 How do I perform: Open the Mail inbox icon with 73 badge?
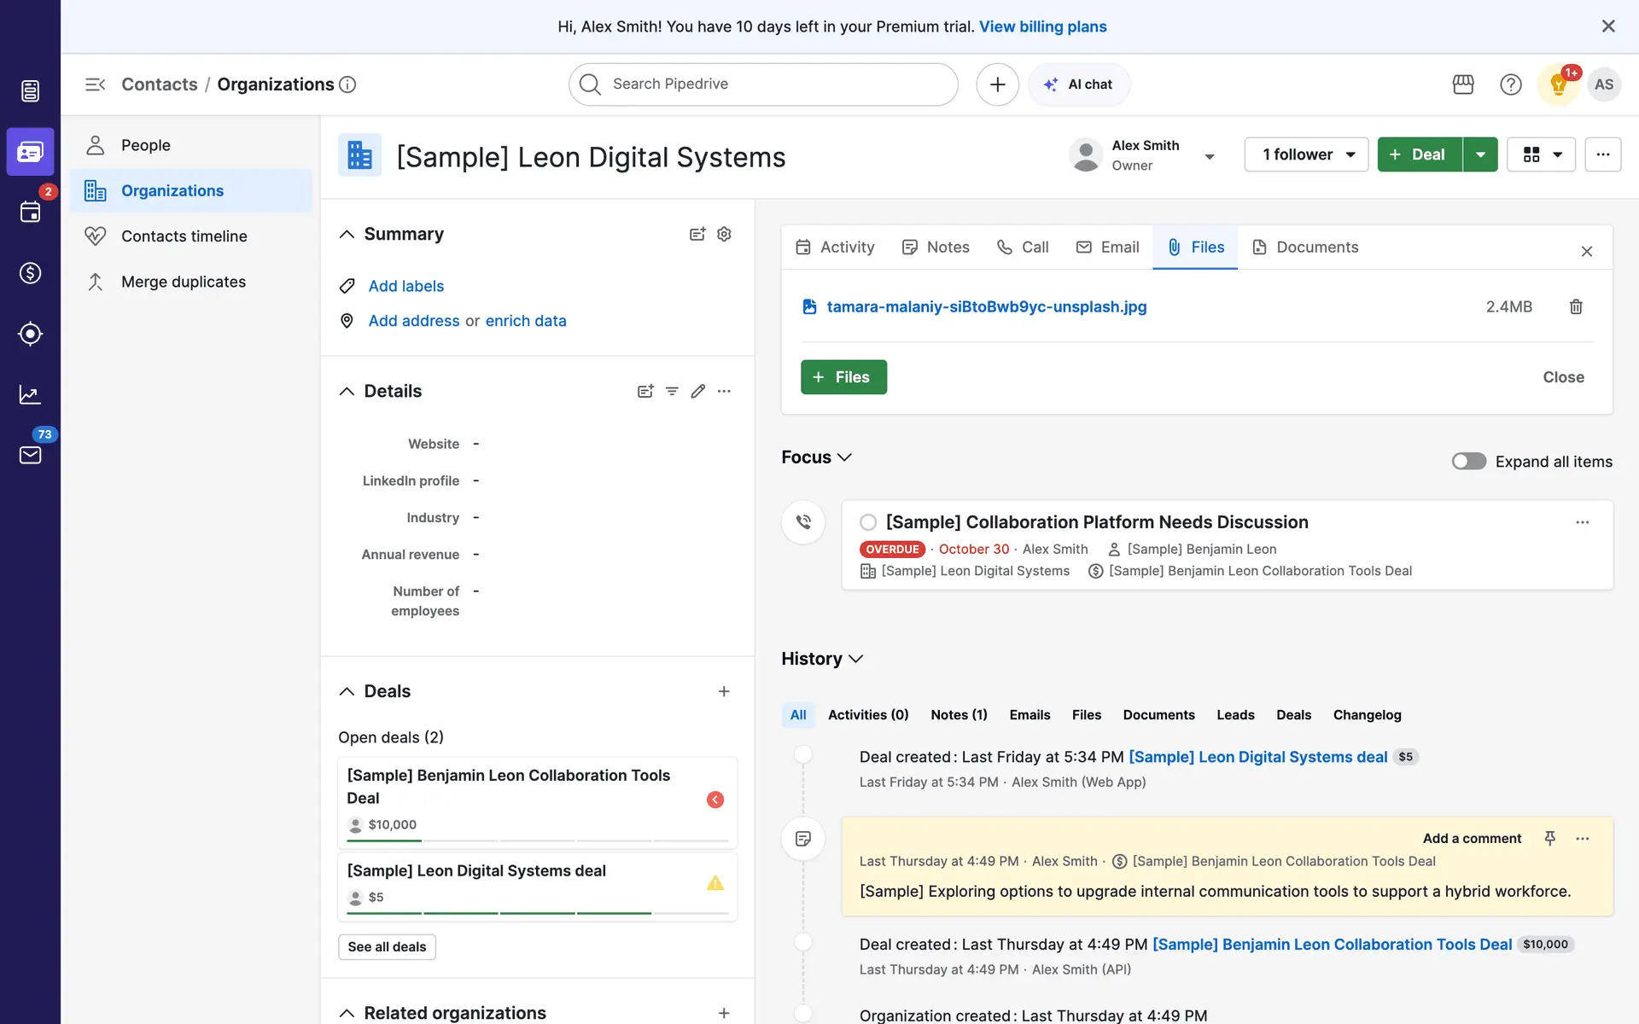30,455
